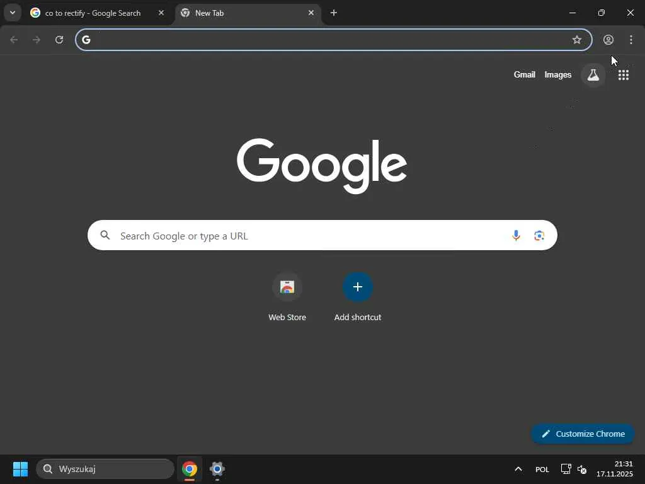Focus the Chrome address bar

click(334, 40)
